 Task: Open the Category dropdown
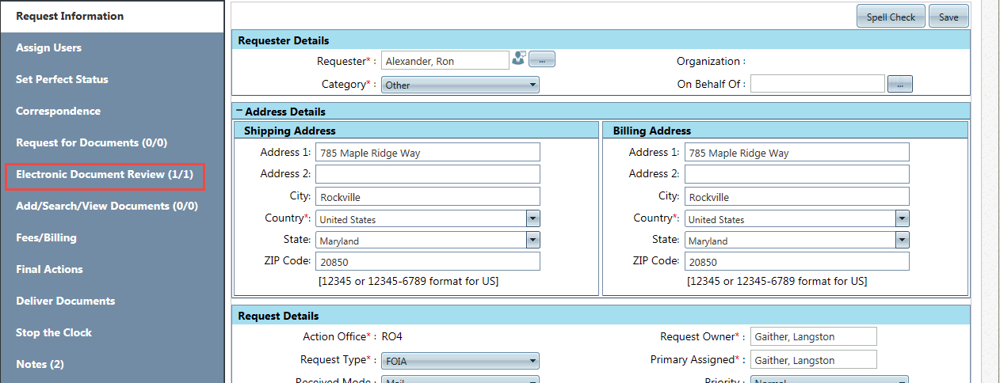click(460, 85)
